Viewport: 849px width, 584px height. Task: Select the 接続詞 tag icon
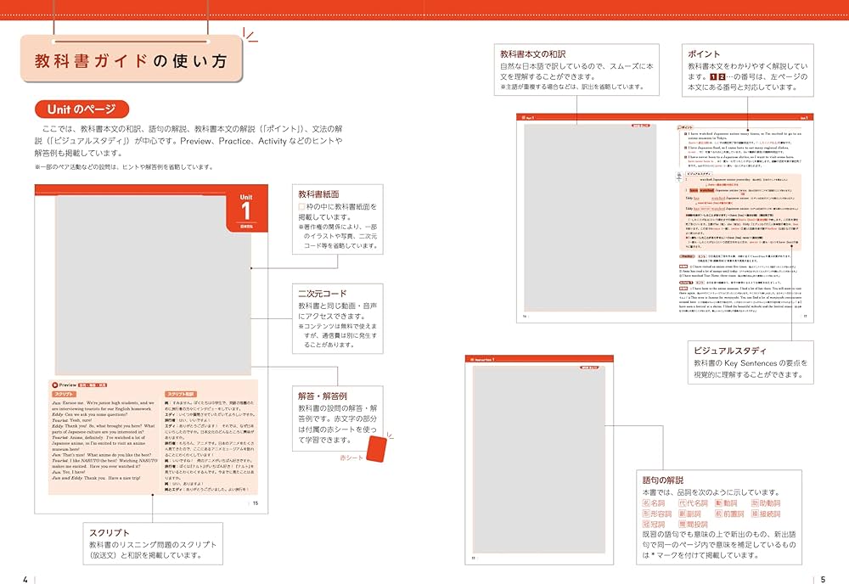click(x=767, y=514)
